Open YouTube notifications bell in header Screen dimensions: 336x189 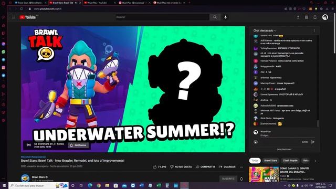point(315,17)
